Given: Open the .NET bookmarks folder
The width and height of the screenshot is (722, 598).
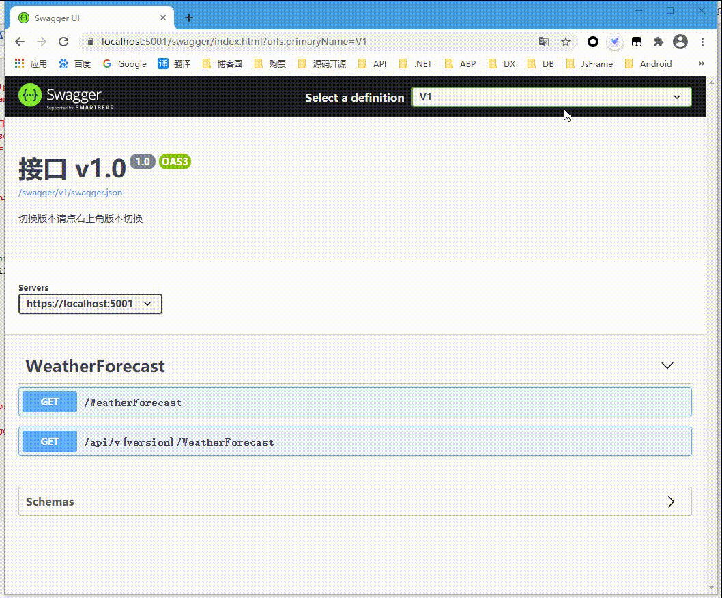Looking at the screenshot, I should 416,63.
